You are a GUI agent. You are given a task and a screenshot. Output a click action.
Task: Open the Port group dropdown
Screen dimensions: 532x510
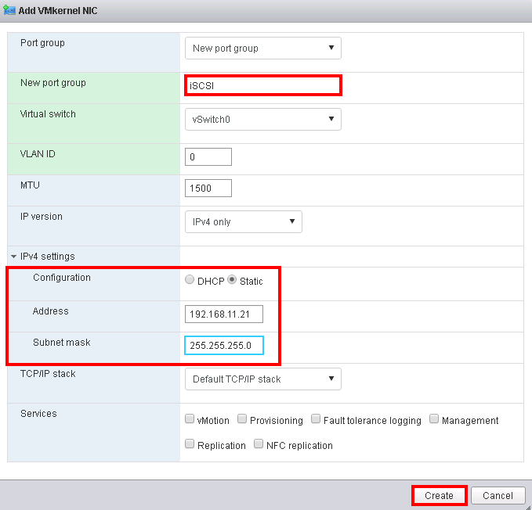(262, 48)
